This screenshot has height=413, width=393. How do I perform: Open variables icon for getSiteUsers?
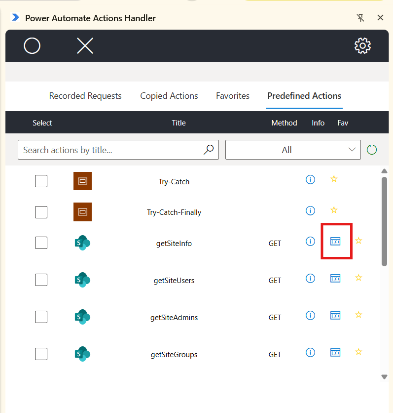(335, 279)
